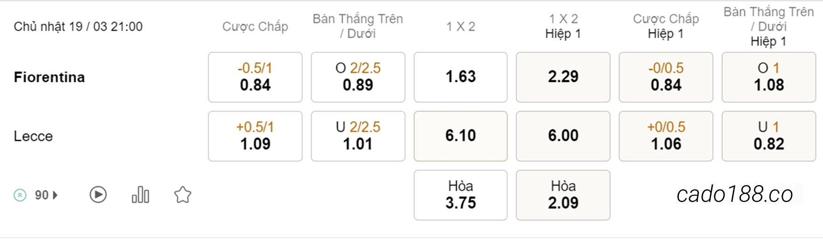Viewport: 823px width, 239px height.
Task: Click the green double-chevron circle icon
Action: tap(20, 195)
